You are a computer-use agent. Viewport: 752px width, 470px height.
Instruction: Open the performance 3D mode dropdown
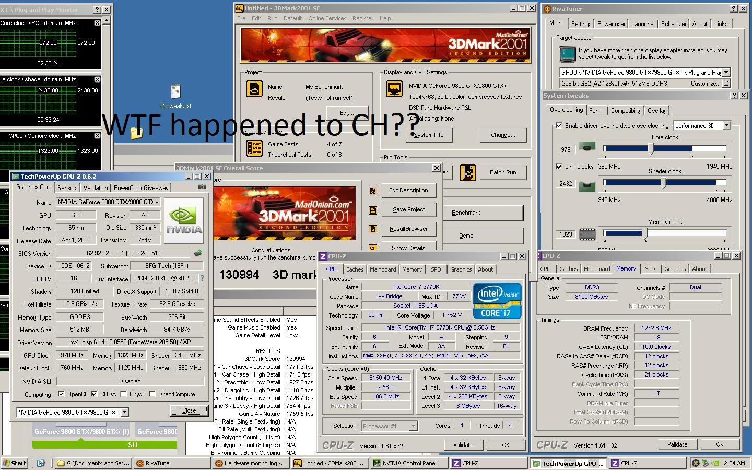(726, 126)
